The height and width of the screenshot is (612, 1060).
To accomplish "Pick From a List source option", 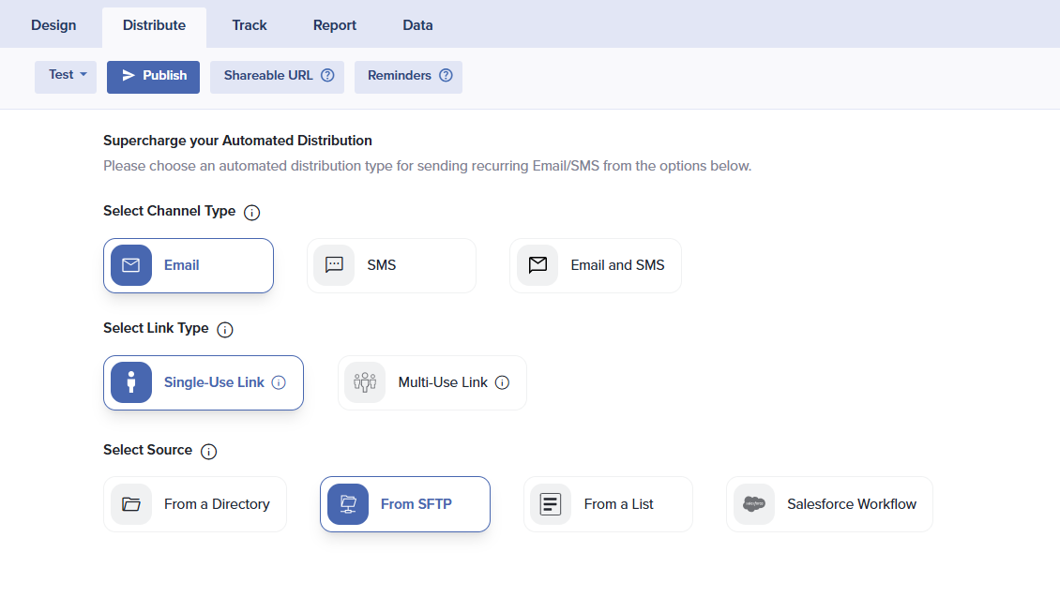I will tap(608, 504).
